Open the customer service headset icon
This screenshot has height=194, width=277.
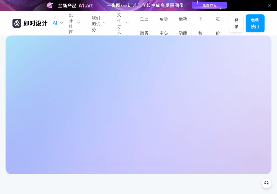266,183
